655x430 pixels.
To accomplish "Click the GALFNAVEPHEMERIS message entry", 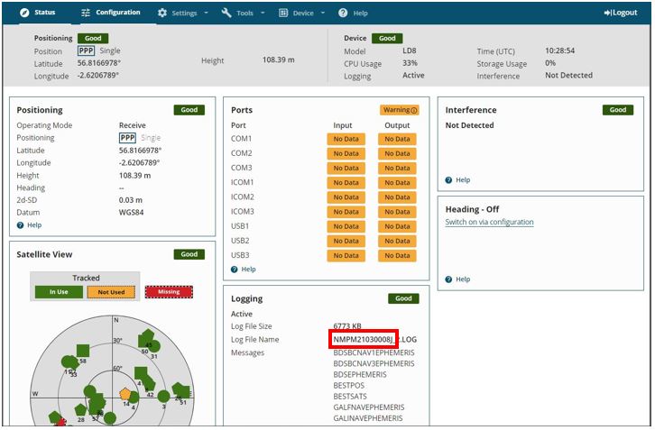I will pos(369,407).
